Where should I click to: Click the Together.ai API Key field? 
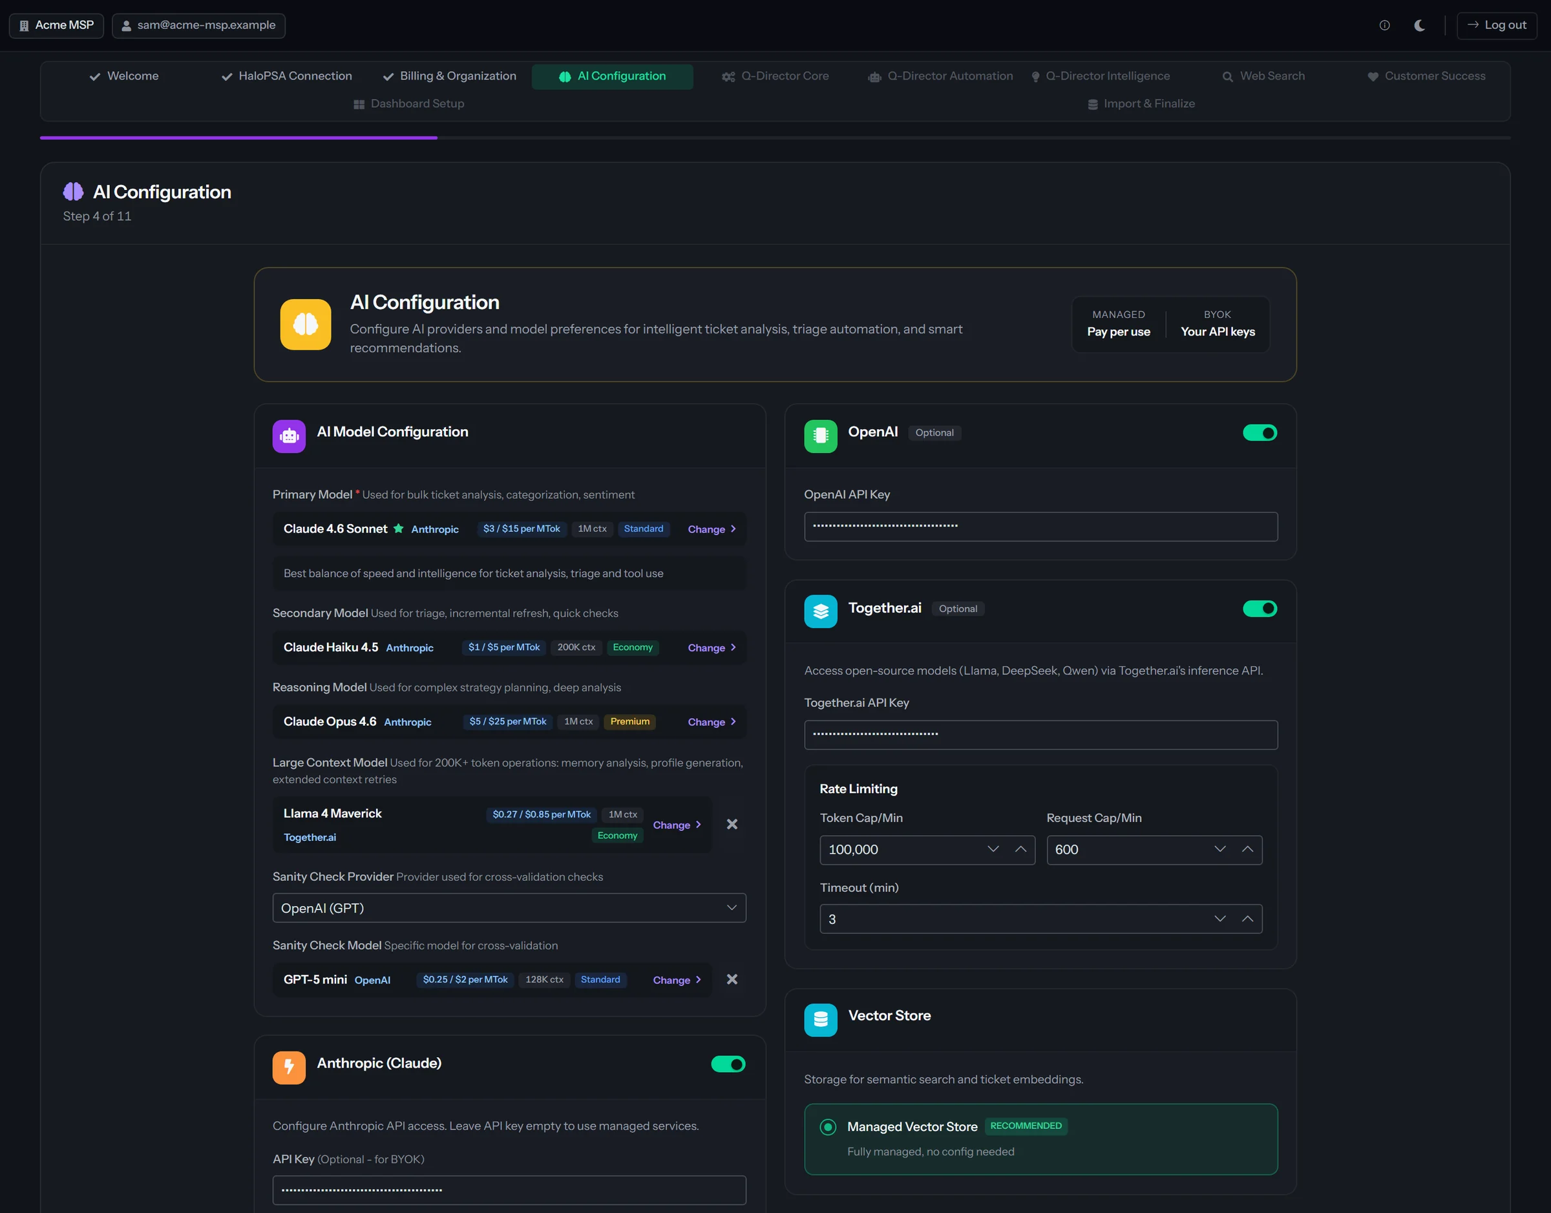pyautogui.click(x=1040, y=734)
